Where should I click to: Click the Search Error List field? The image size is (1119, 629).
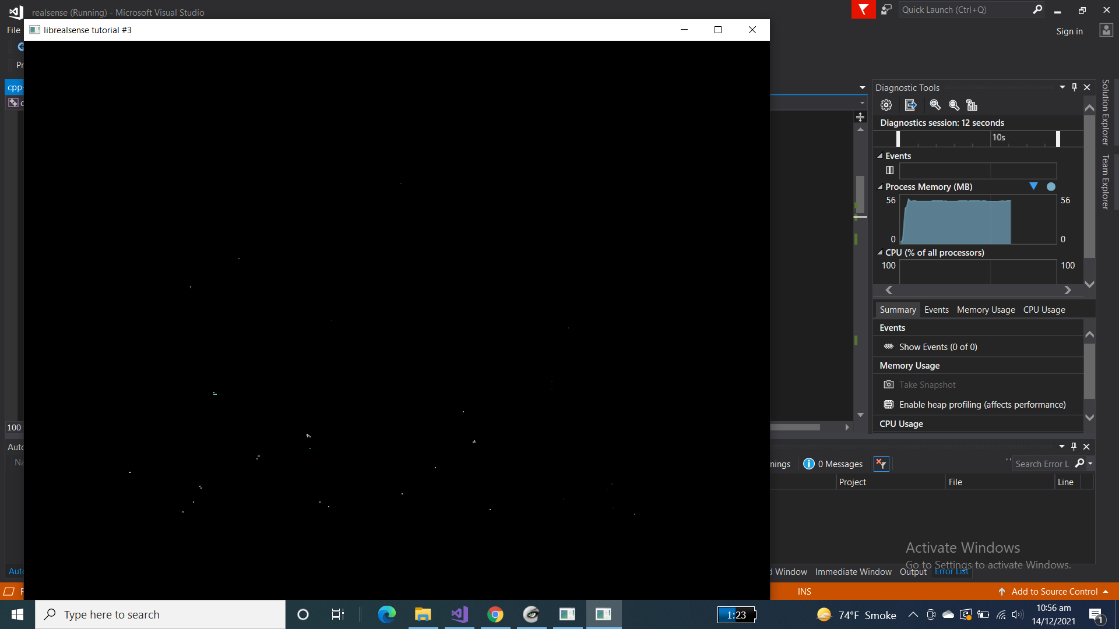pyautogui.click(x=1041, y=464)
